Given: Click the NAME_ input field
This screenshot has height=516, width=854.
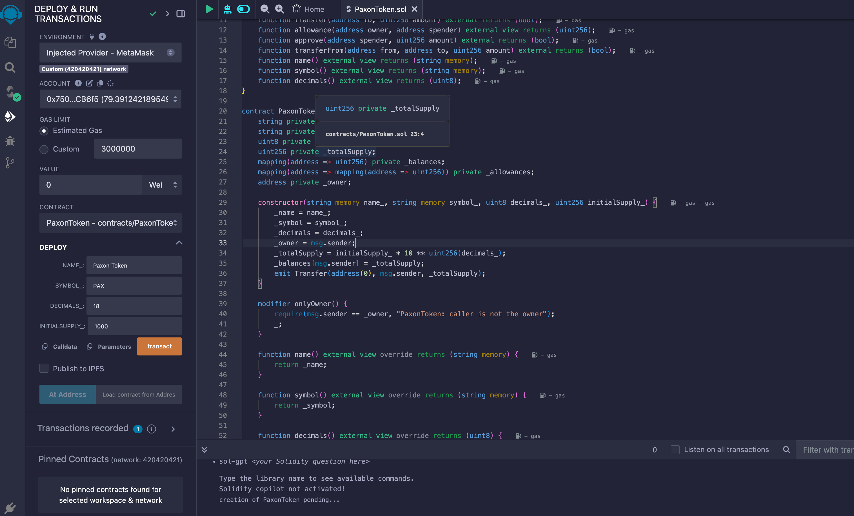Looking at the screenshot, I should (134, 265).
